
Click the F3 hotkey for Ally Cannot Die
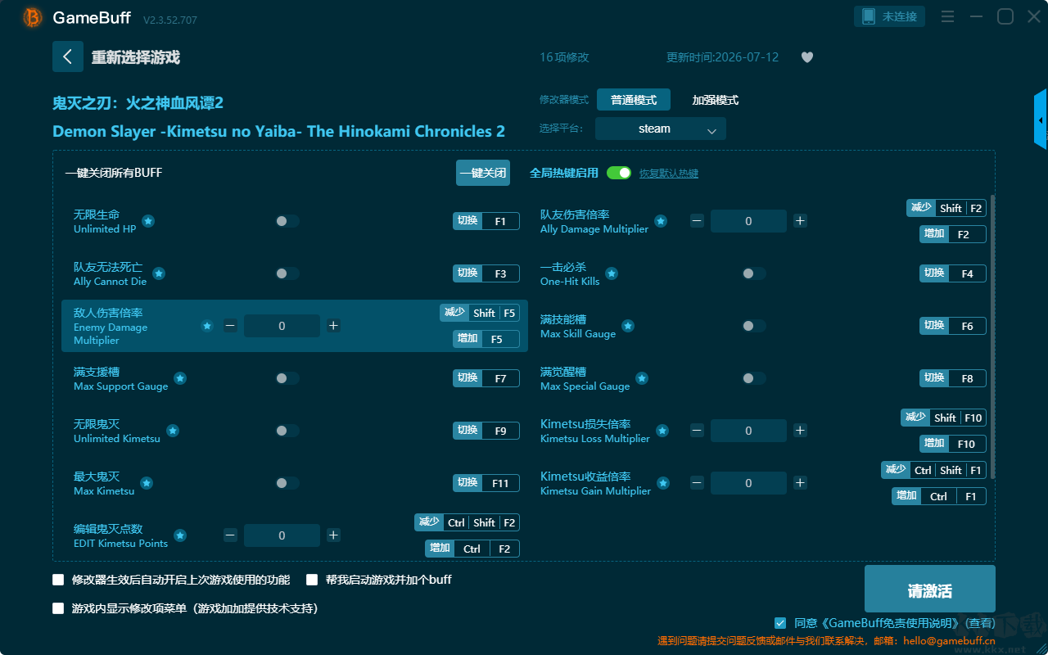(x=486, y=273)
